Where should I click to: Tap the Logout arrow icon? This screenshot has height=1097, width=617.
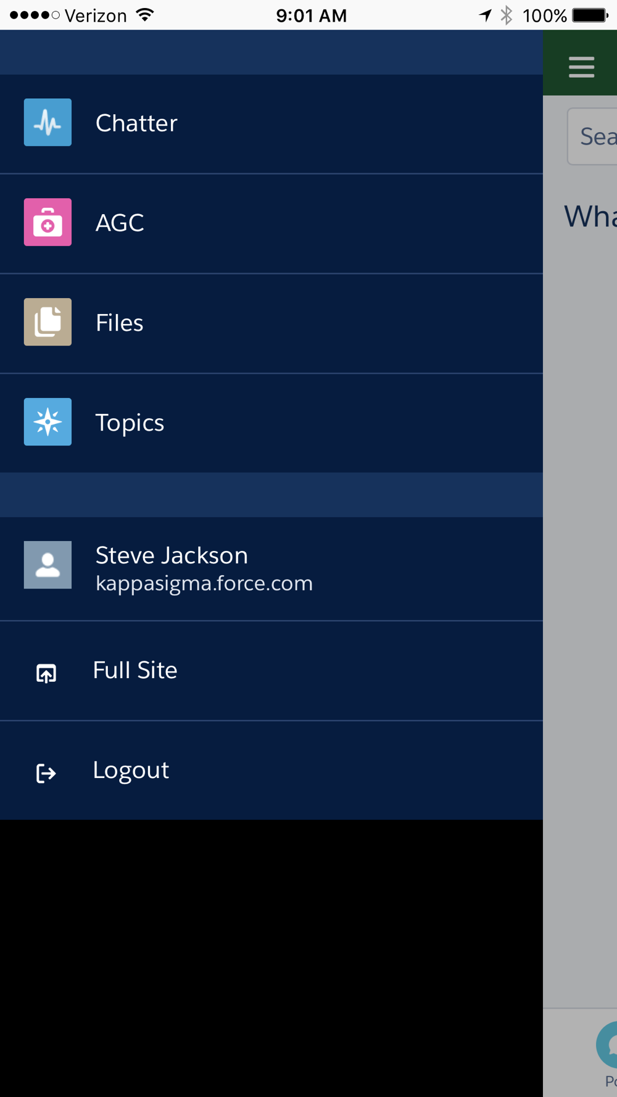point(46,773)
